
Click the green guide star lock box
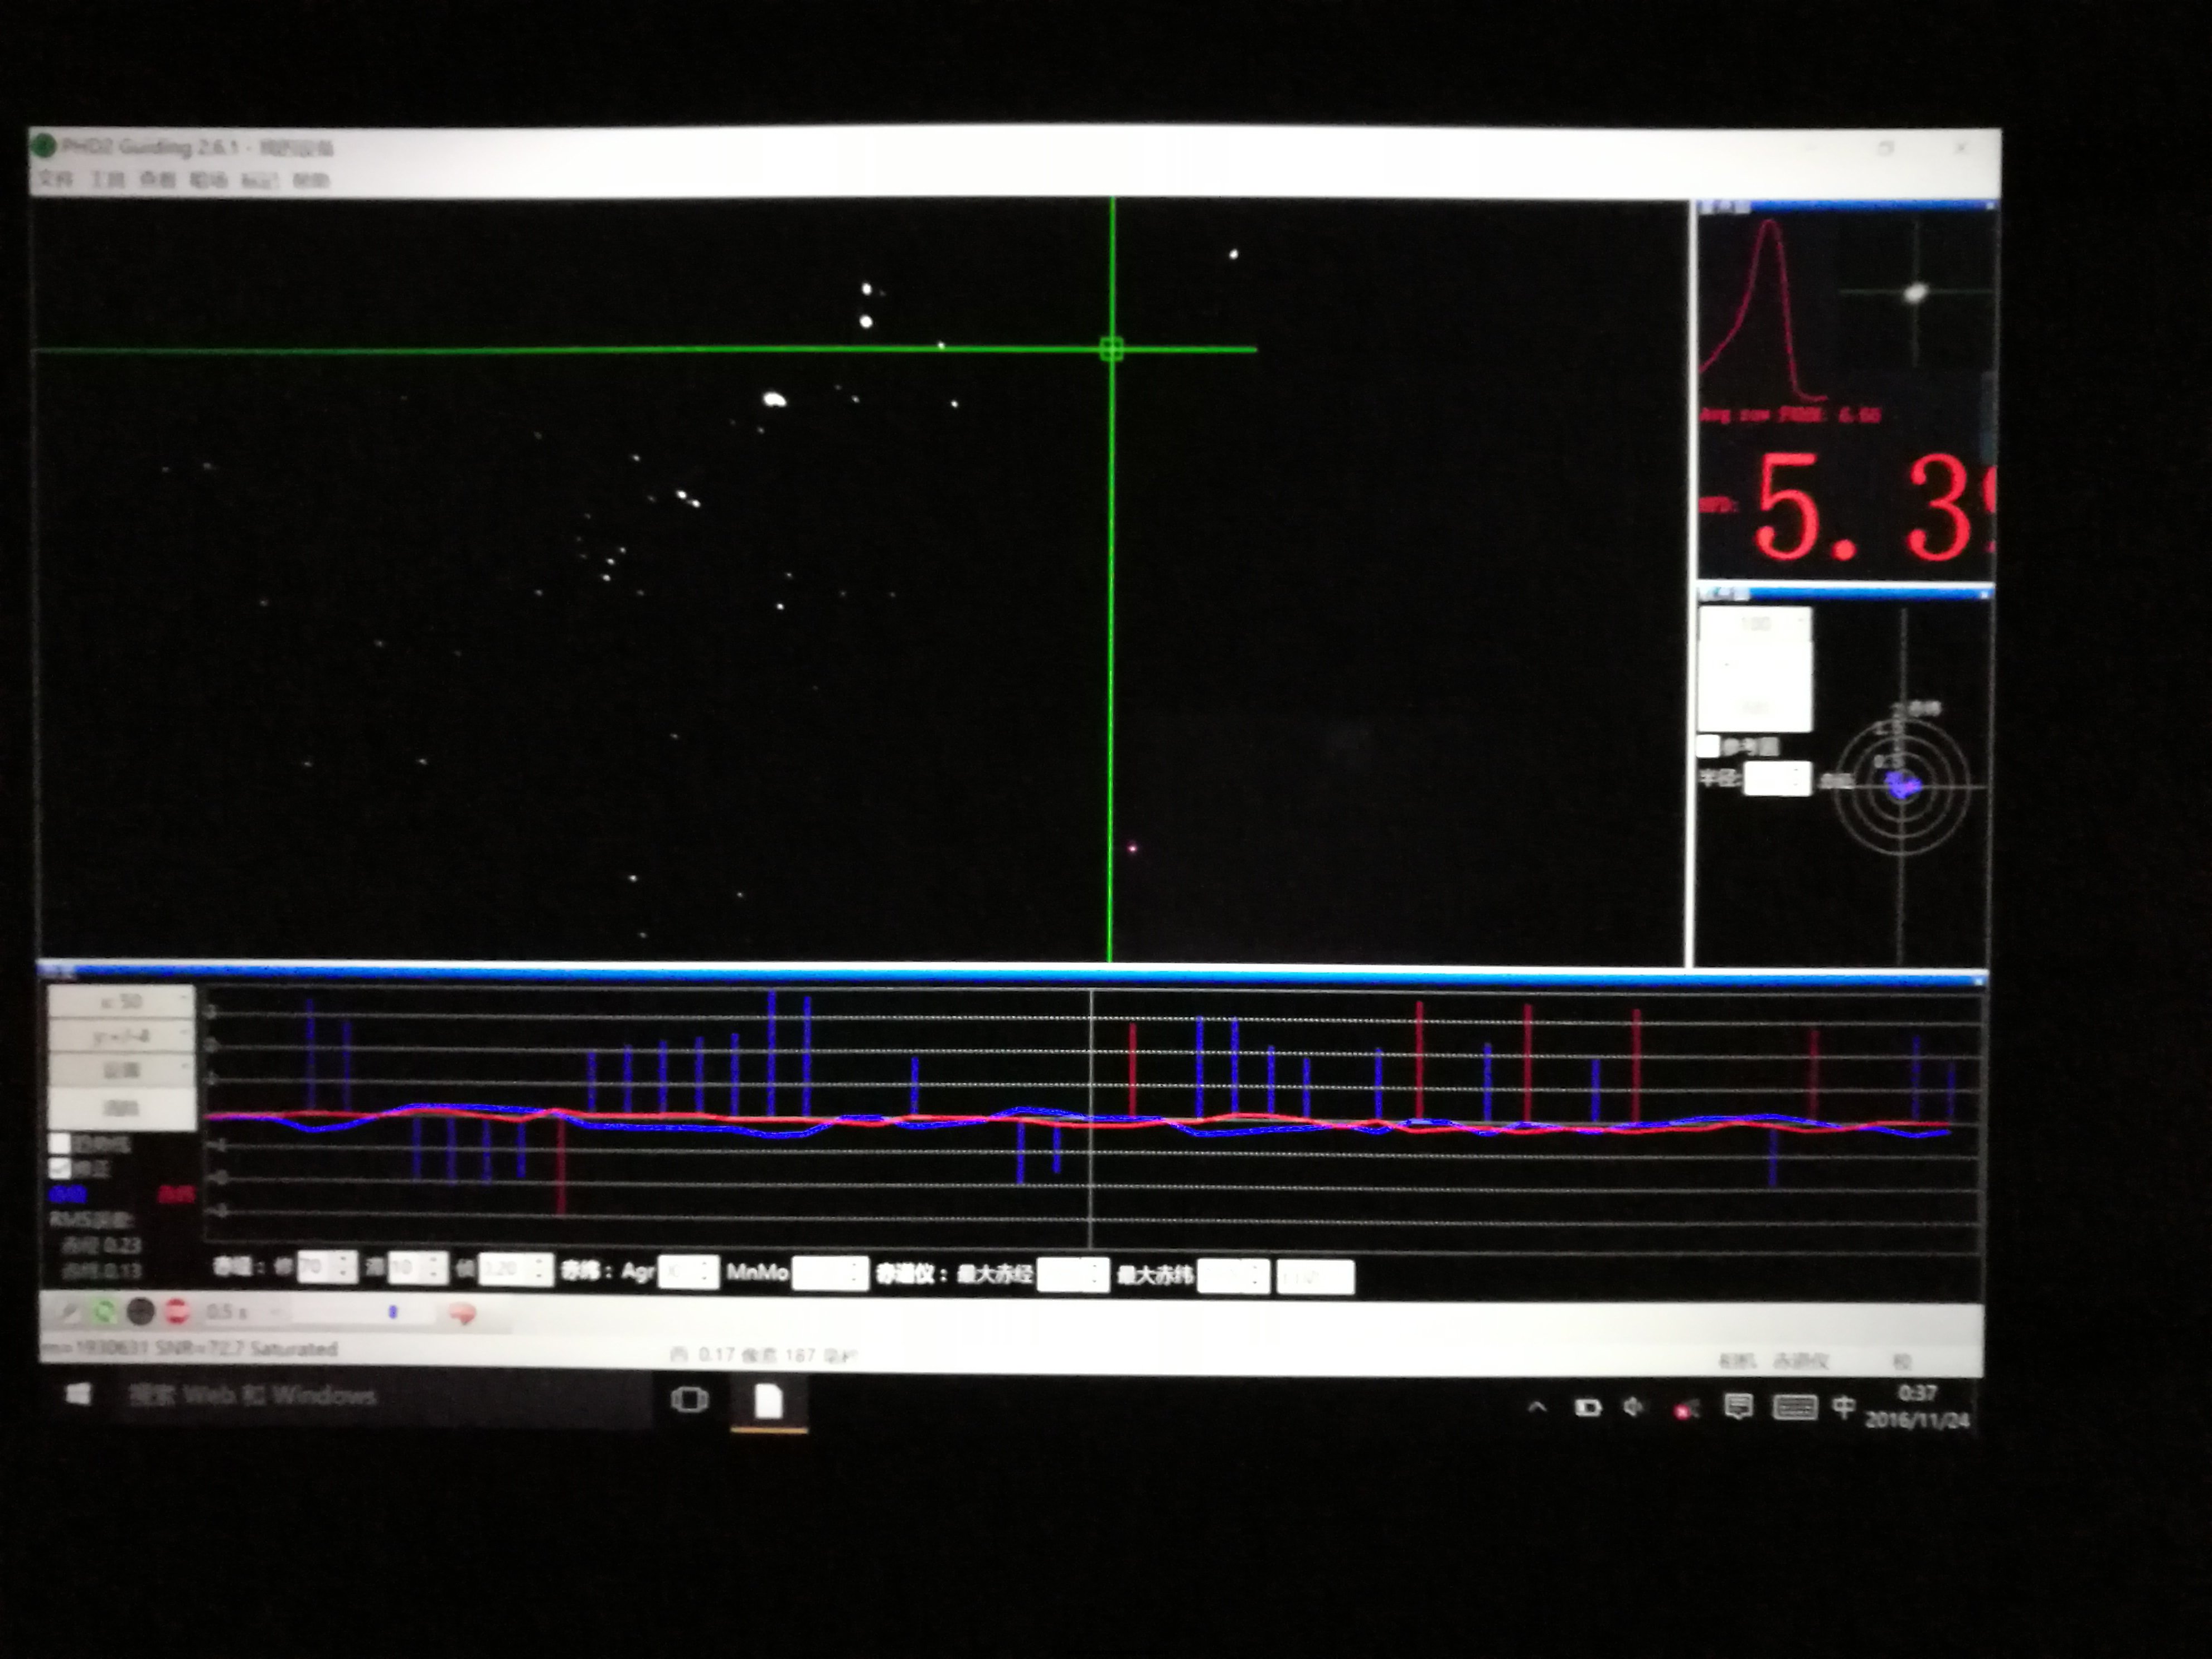(x=1111, y=349)
